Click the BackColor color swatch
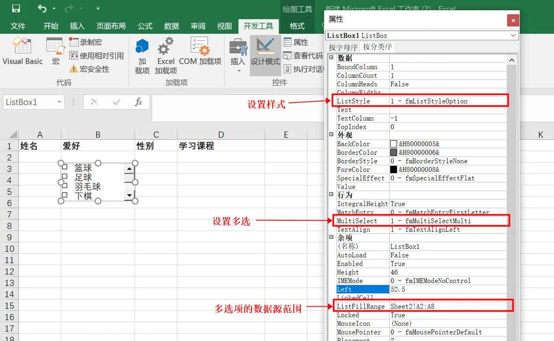This screenshot has width=554, height=341. click(393, 144)
